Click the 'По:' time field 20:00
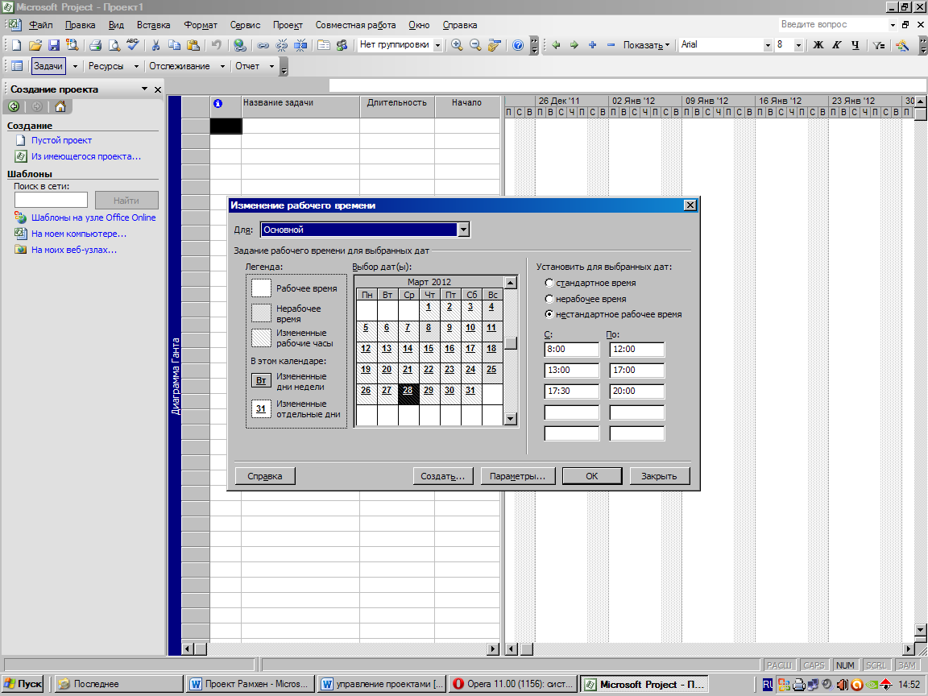The width and height of the screenshot is (928, 696). pyautogui.click(x=637, y=391)
